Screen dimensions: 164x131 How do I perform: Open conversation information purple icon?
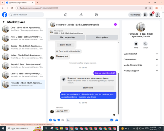coord(115,25)
